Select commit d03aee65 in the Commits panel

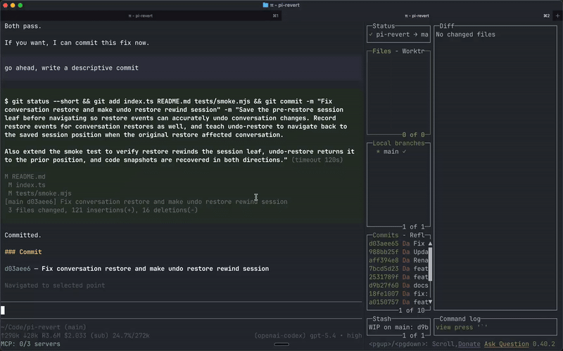pyautogui.click(x=398, y=243)
